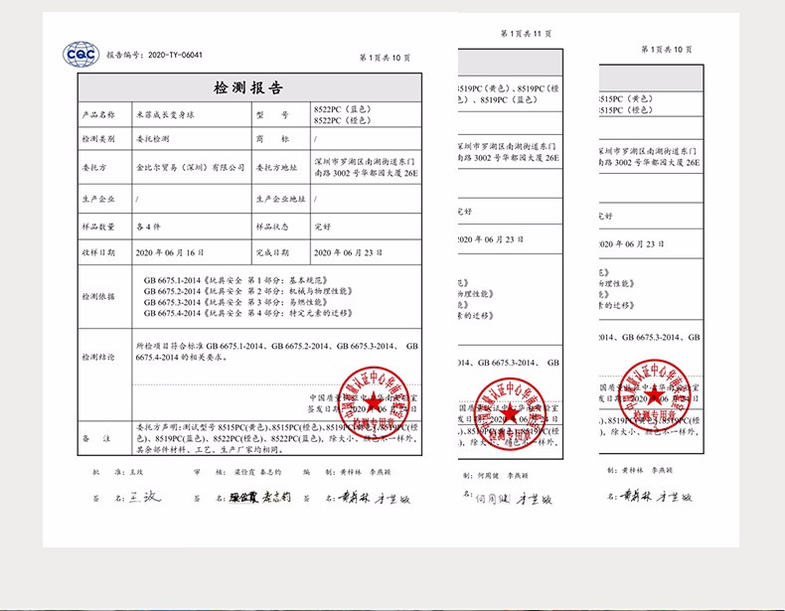Click the 检测依据 label cell
The width and height of the screenshot is (785, 611).
(104, 297)
